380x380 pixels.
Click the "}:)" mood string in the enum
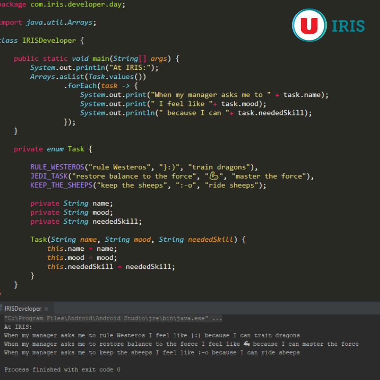[x=170, y=167]
